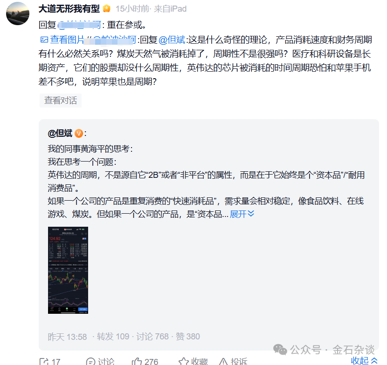This screenshot has height=365, width=387.
Task: Open the @但斌 mention link in reply
Action: tap(172, 40)
